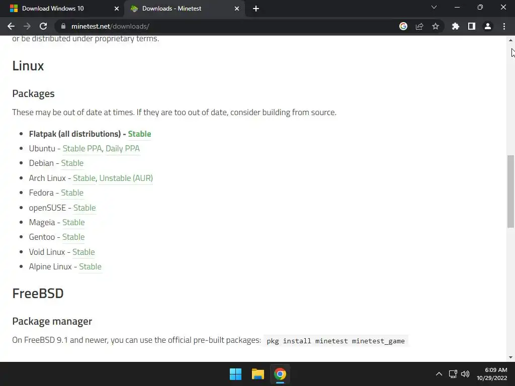Screen dimensions: 515x386
Task: Click the address bar URL field
Action: click(227, 26)
